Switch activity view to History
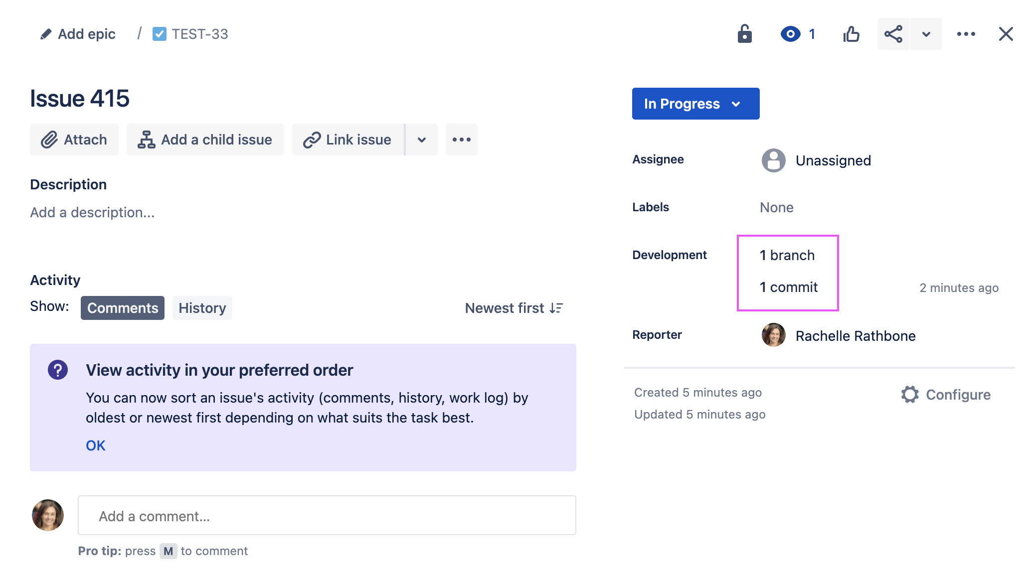This screenshot has height=578, width=1029. tap(202, 308)
